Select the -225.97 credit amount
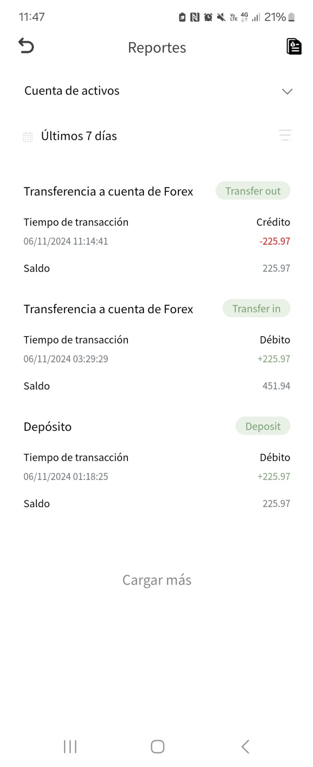 [274, 242]
